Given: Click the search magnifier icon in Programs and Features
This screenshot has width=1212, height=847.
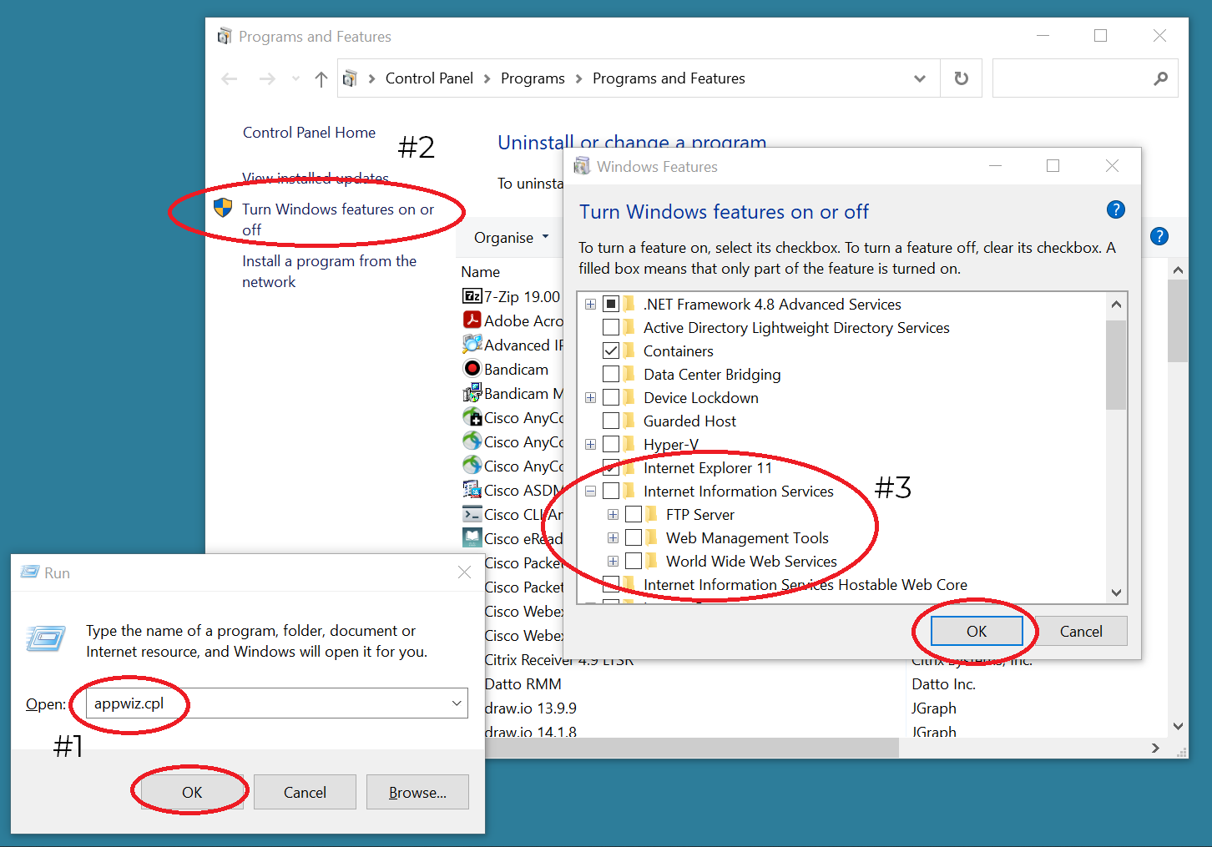Looking at the screenshot, I should tap(1161, 78).
